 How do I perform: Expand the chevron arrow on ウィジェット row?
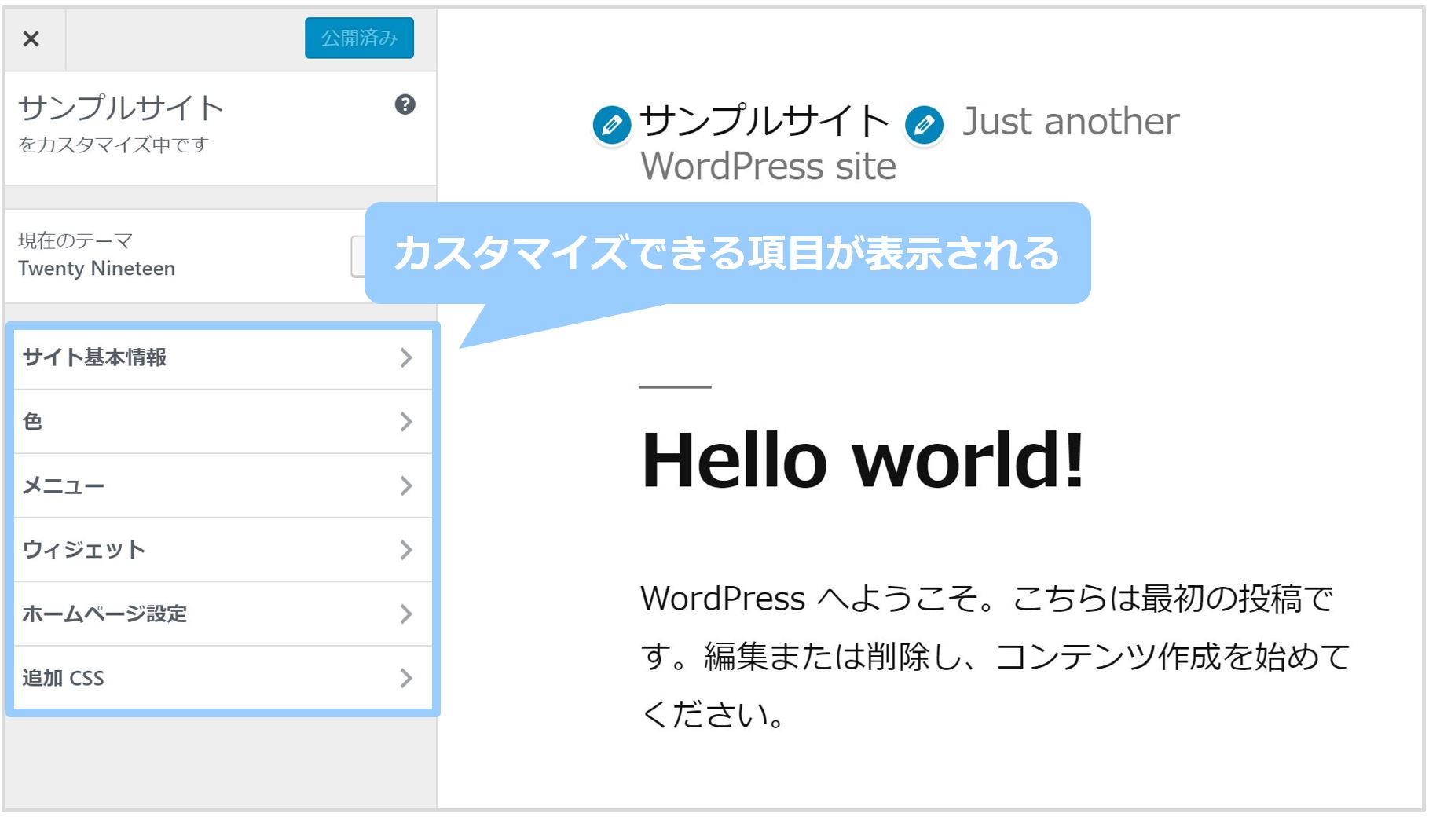point(406,550)
